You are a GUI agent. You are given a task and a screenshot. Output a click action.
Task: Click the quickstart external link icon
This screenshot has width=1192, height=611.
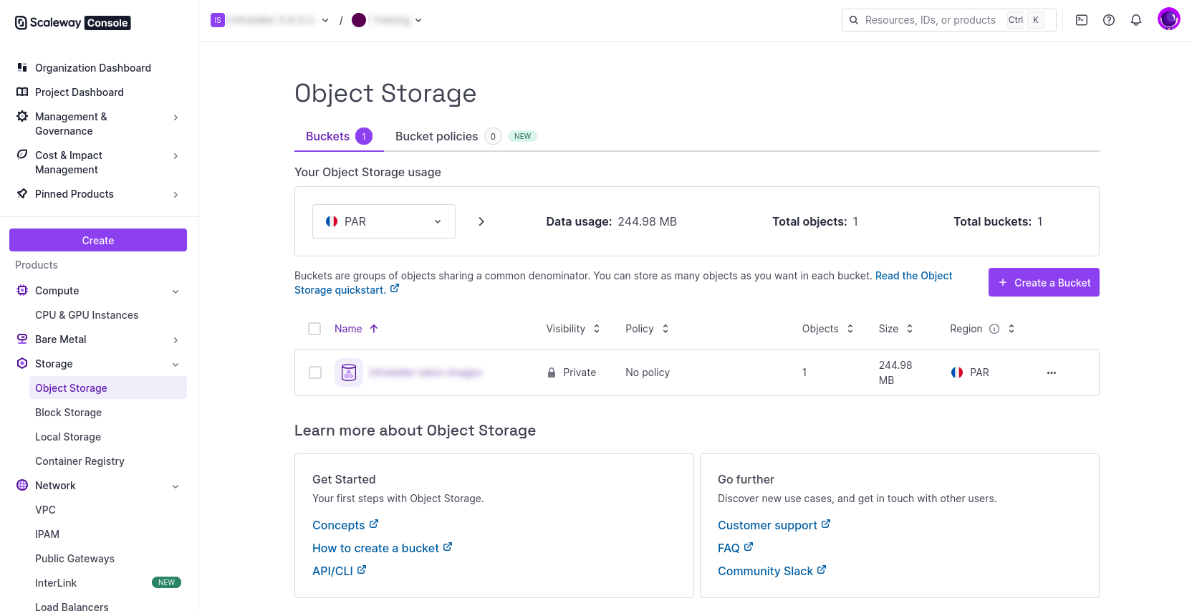click(x=395, y=289)
